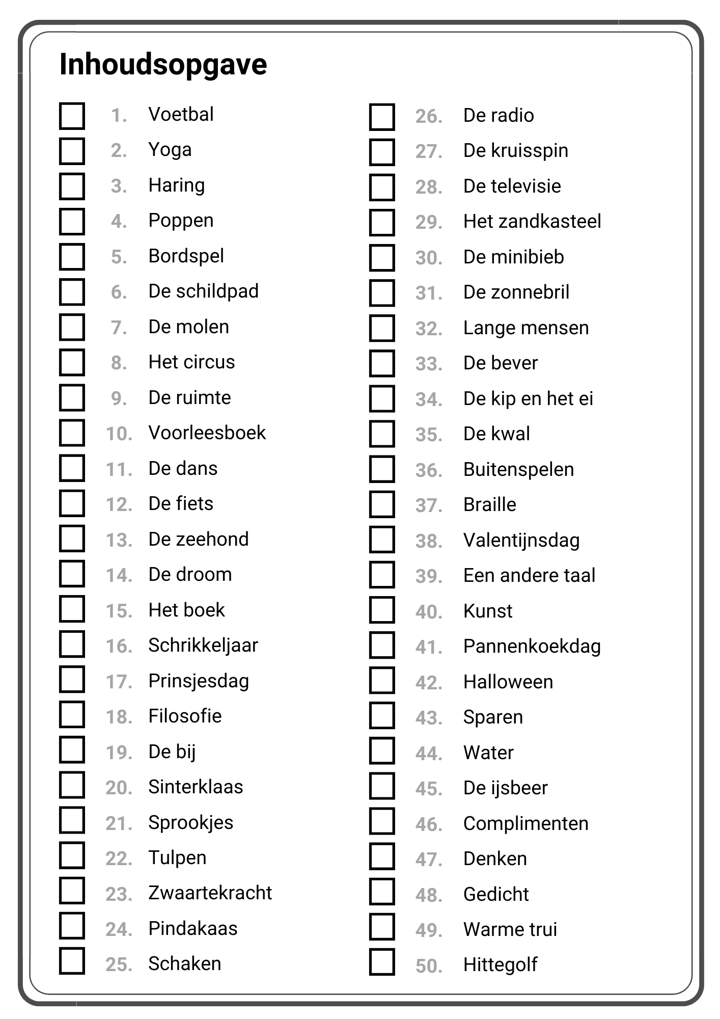Tick the box for De bever

click(382, 364)
